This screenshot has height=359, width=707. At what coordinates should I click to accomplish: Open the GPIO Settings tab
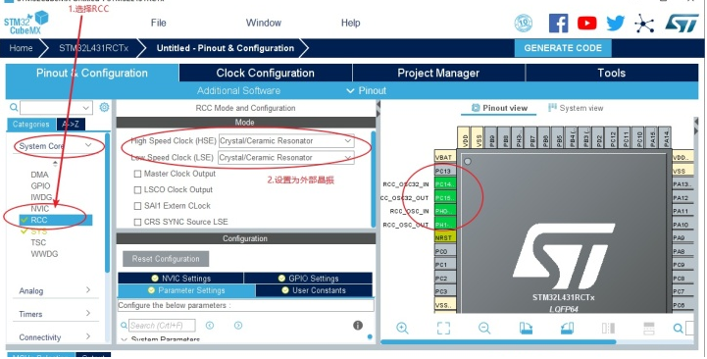[309, 278]
